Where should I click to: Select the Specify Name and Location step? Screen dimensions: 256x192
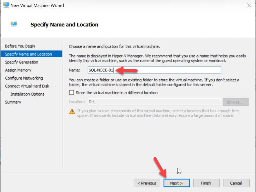pos(31,54)
